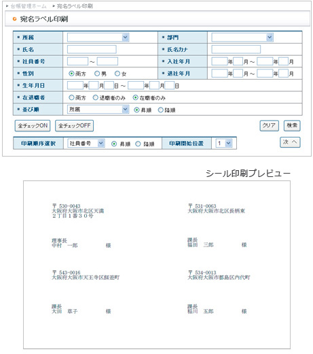313x354 pixels.
Task: Click the 生年月日 start month field
Action: click(94, 86)
